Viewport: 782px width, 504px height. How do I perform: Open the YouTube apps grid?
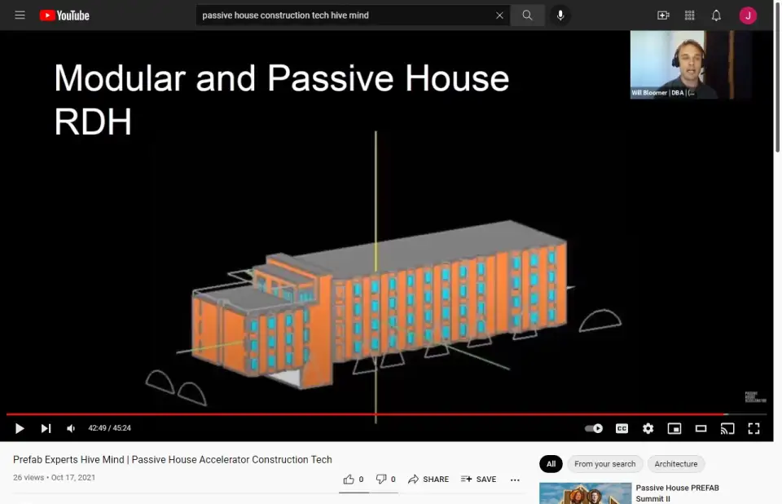690,15
